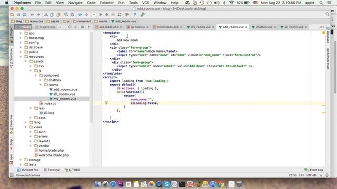The image size is (337, 189).
Task: Click the project tree vertical scrollbar
Action: click(x=91, y=77)
